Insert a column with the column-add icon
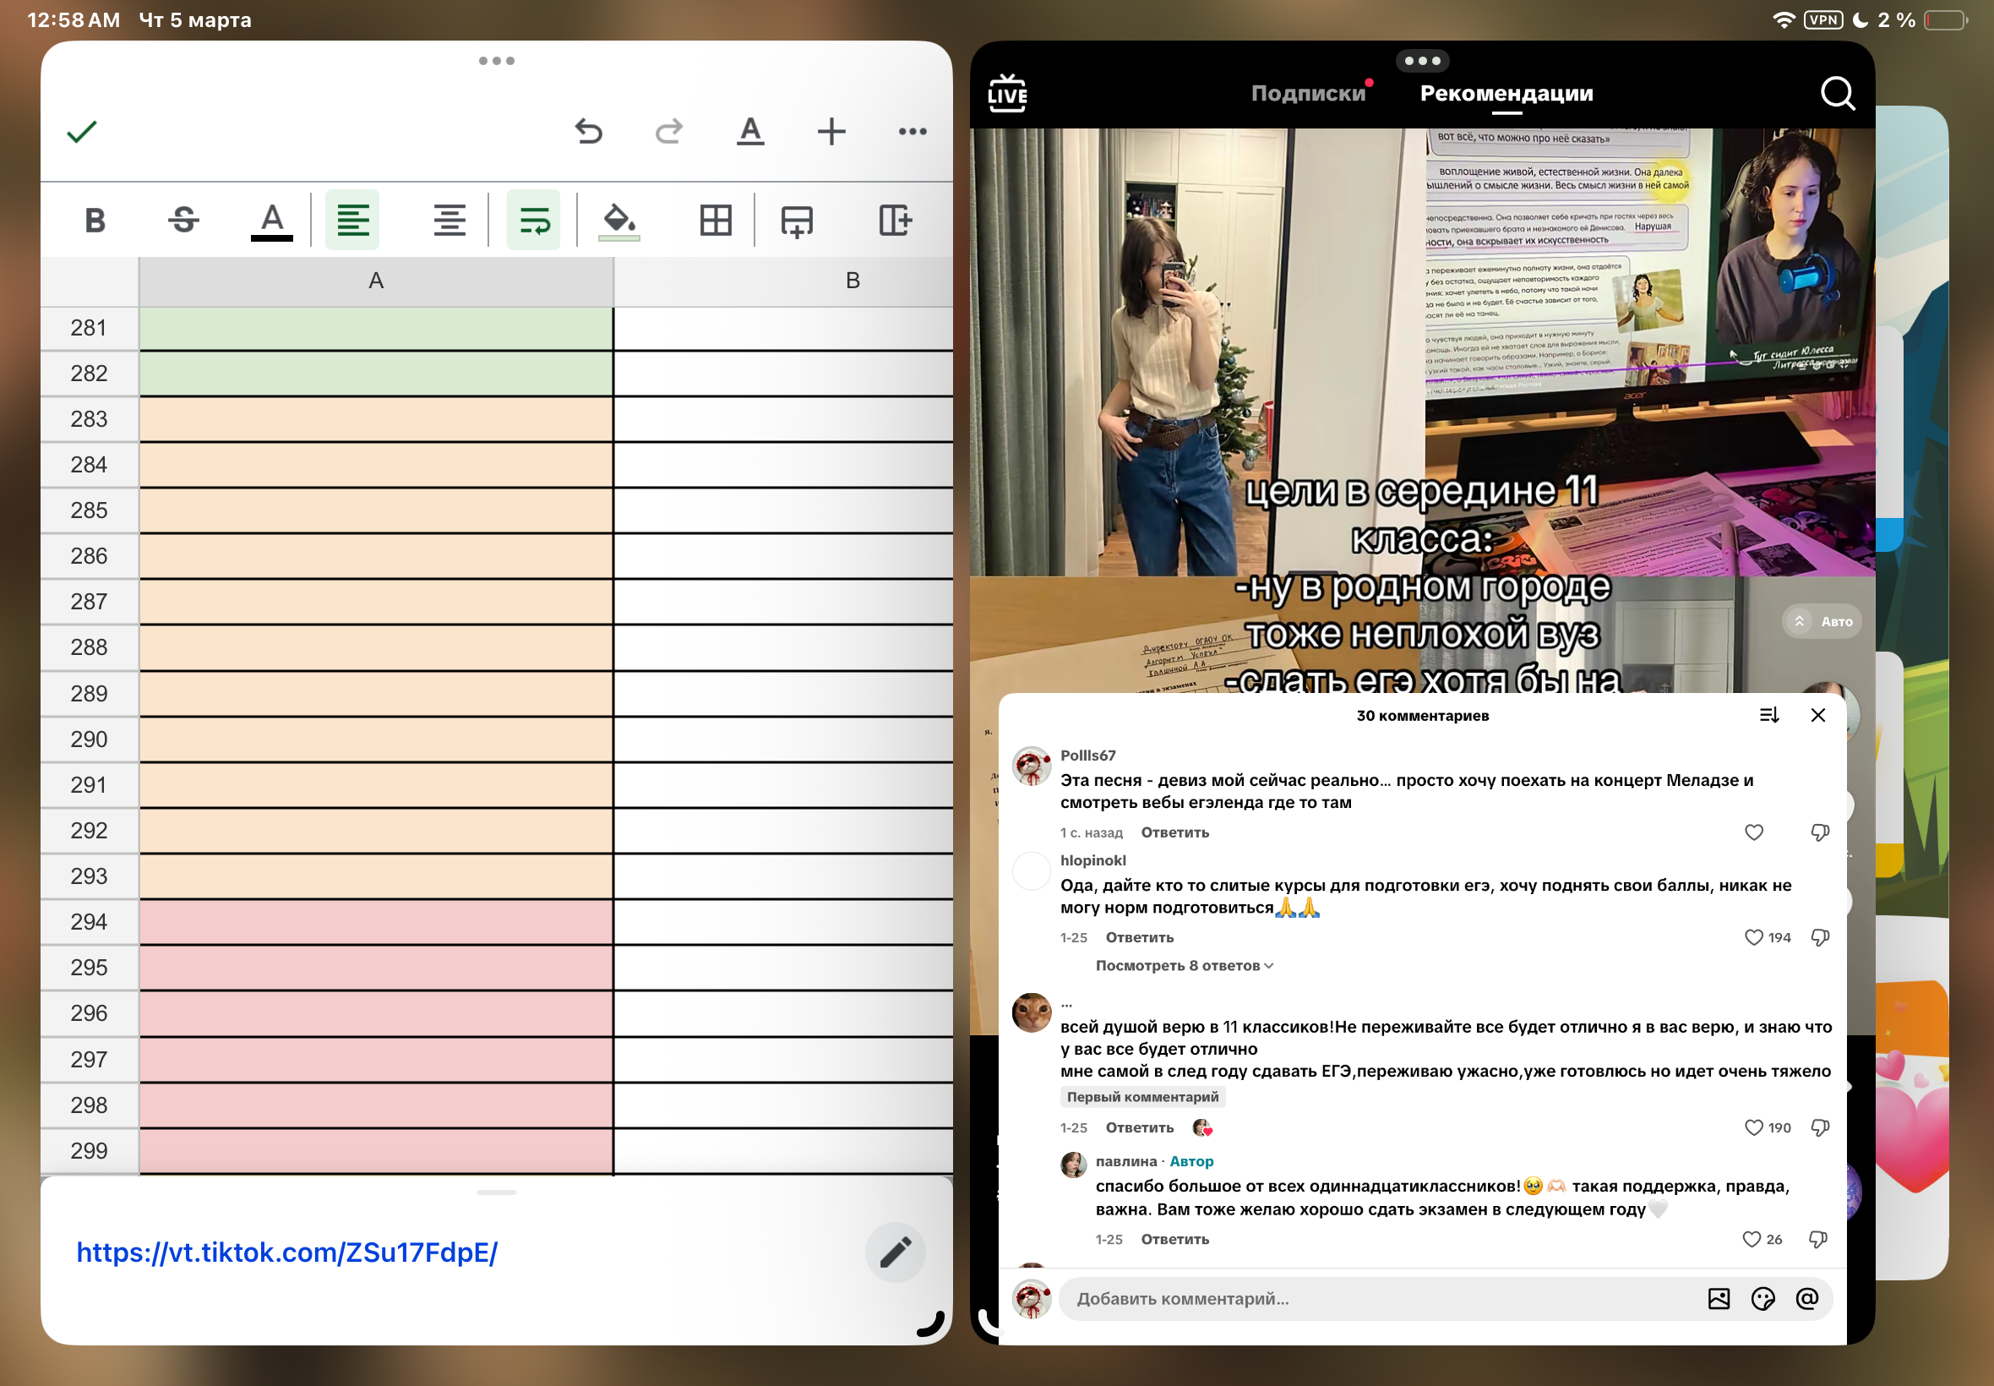 [895, 221]
